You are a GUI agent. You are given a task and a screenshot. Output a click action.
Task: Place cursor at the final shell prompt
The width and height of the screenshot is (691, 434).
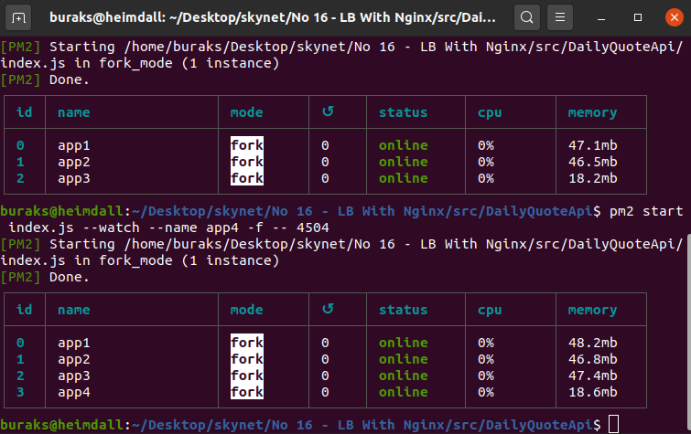(613, 424)
